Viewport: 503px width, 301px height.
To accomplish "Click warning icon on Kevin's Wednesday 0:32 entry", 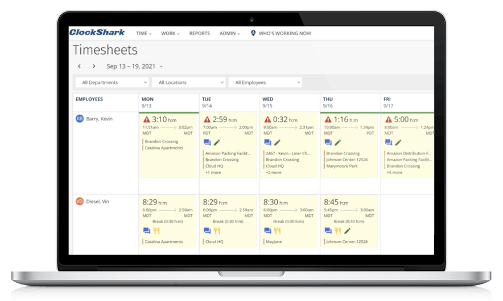I will point(267,119).
